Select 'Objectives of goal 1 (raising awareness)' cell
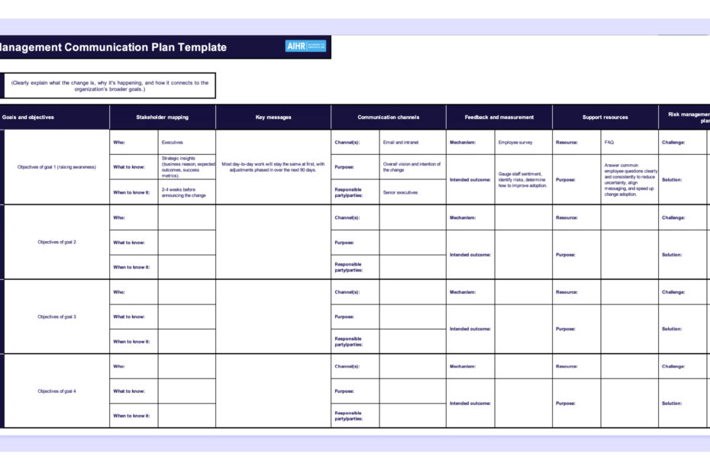 (x=56, y=167)
